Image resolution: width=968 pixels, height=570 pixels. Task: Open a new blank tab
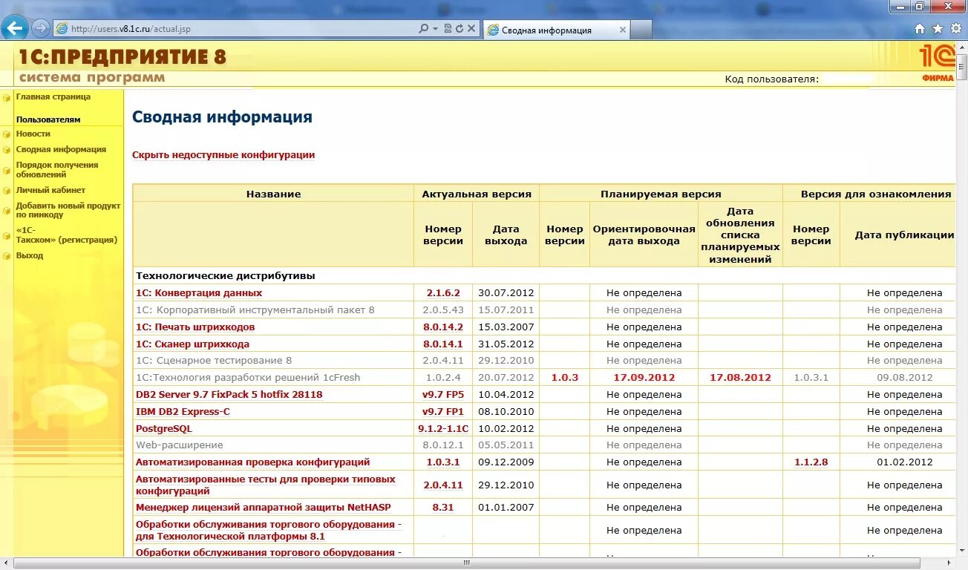point(641,30)
